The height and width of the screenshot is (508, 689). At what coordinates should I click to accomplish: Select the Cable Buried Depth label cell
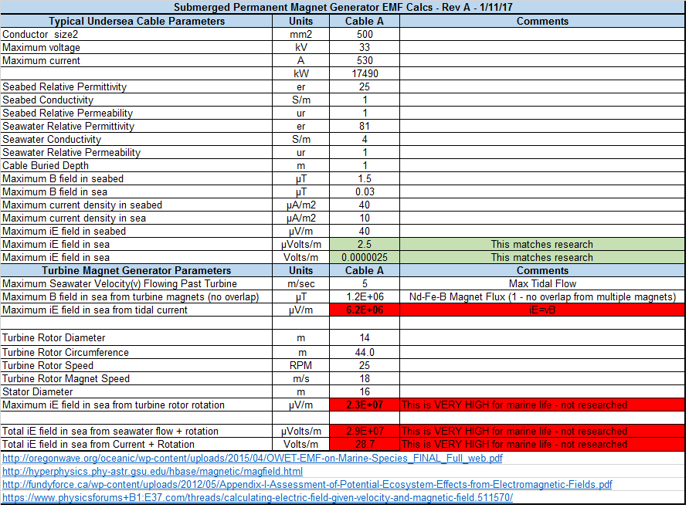coord(137,165)
